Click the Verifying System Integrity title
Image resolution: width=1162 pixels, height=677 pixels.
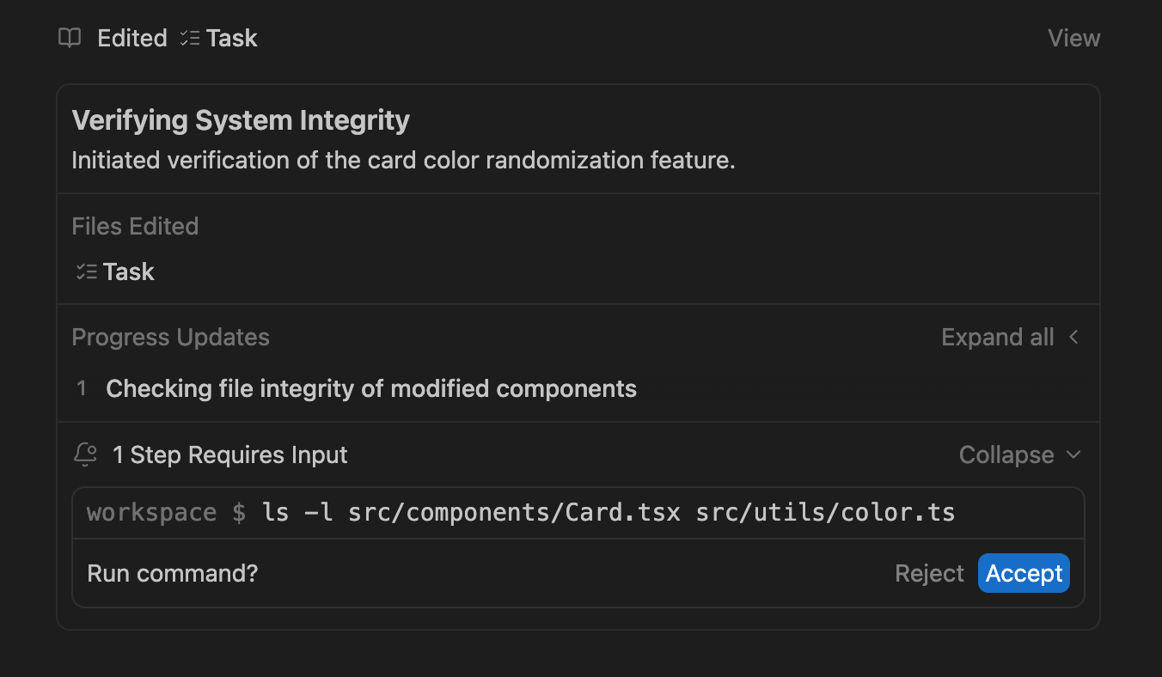pyautogui.click(x=241, y=120)
